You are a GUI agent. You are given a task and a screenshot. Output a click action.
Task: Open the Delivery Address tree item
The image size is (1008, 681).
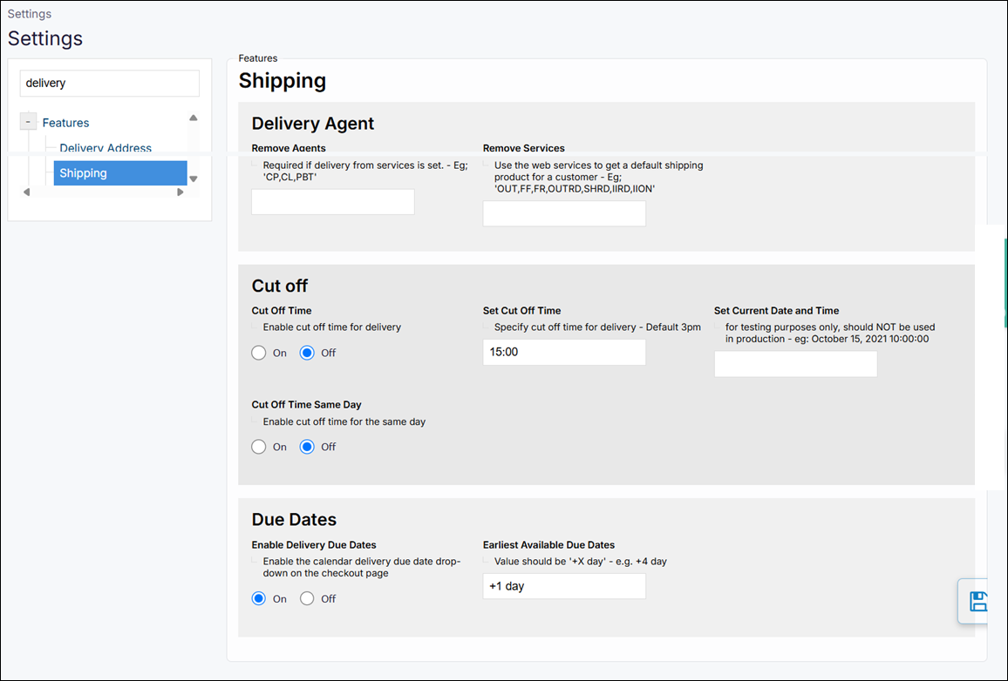(x=106, y=148)
